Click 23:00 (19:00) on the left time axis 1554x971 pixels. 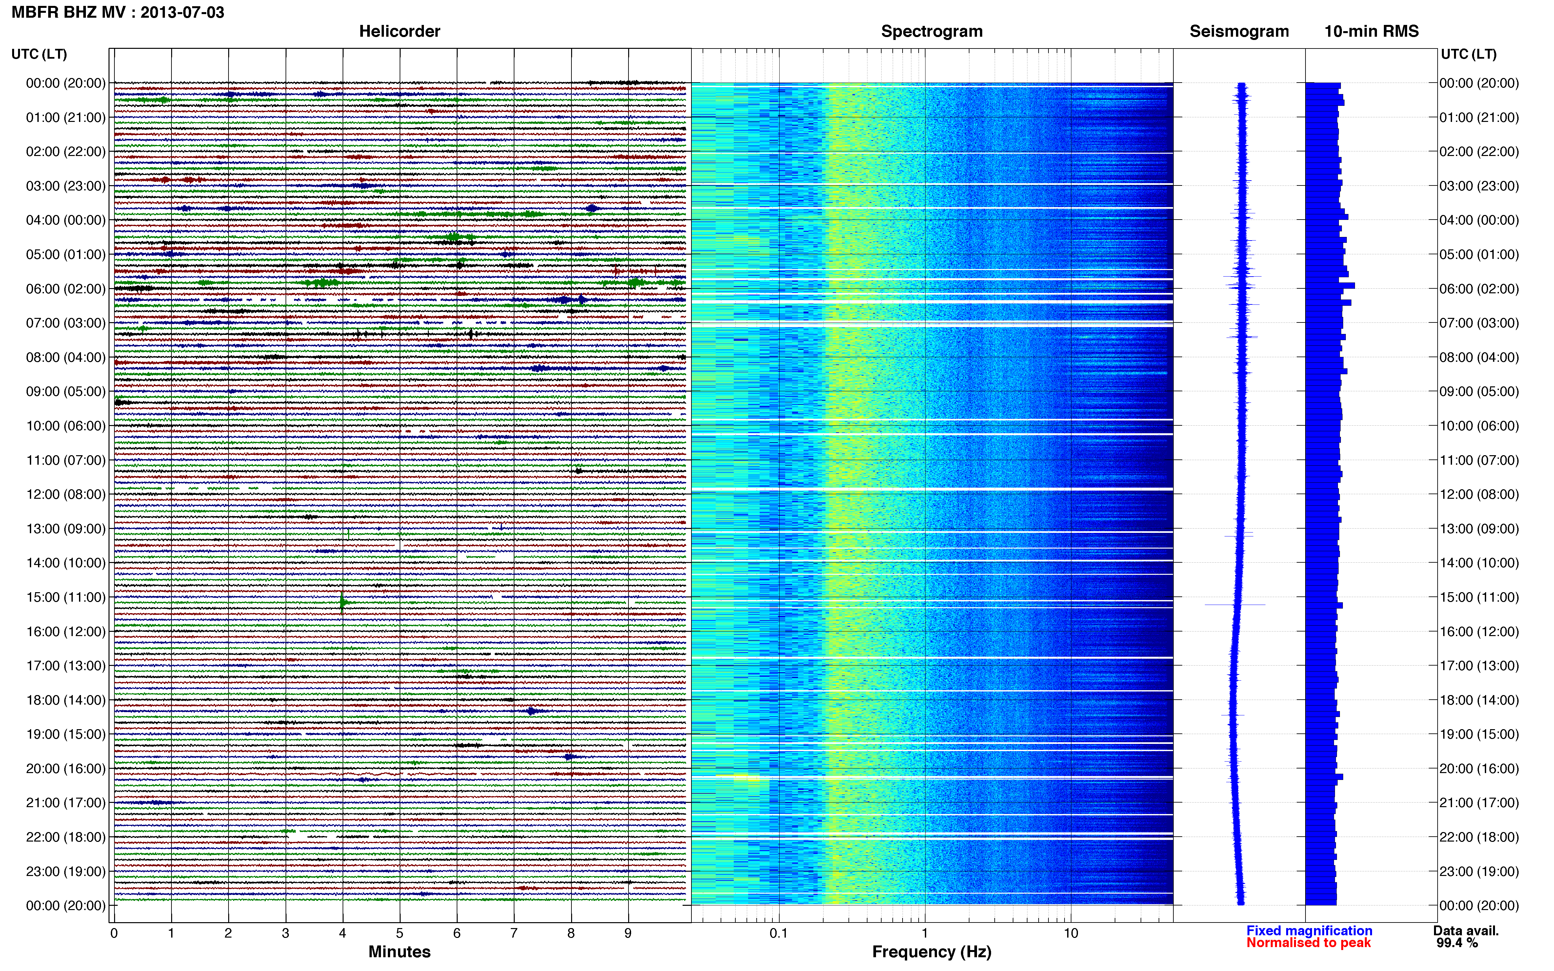[66, 871]
